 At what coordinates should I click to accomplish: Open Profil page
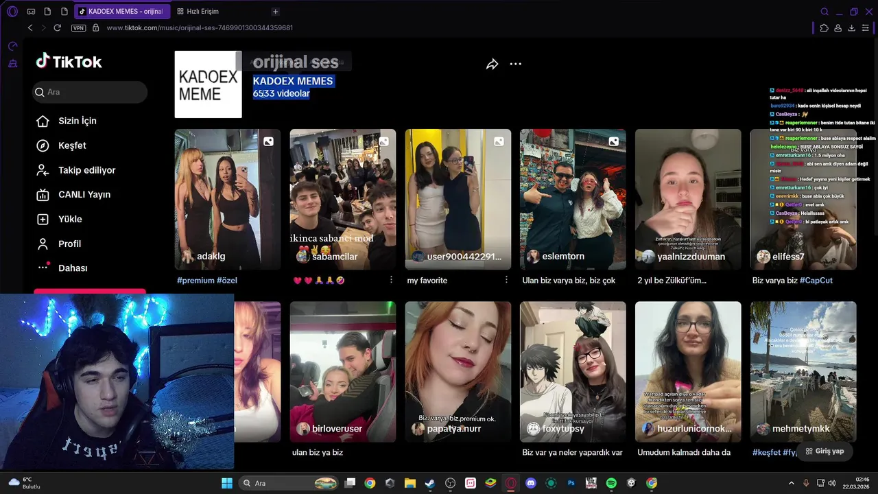59,244
